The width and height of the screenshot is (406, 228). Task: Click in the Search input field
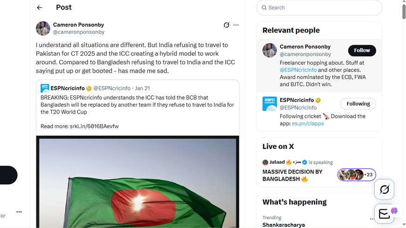coord(322,7)
